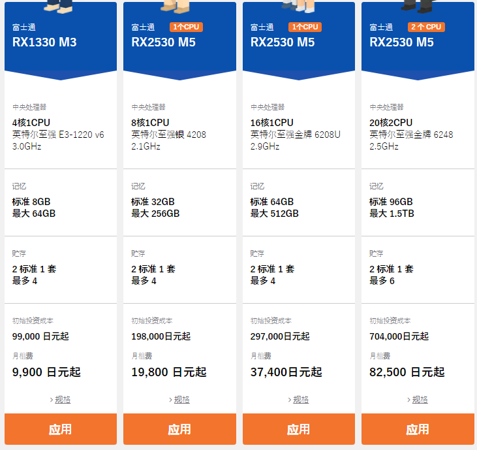Screen dimensions: 477x450
Task: Click the 297,000日元起 initial cost
Action: [x=280, y=336]
